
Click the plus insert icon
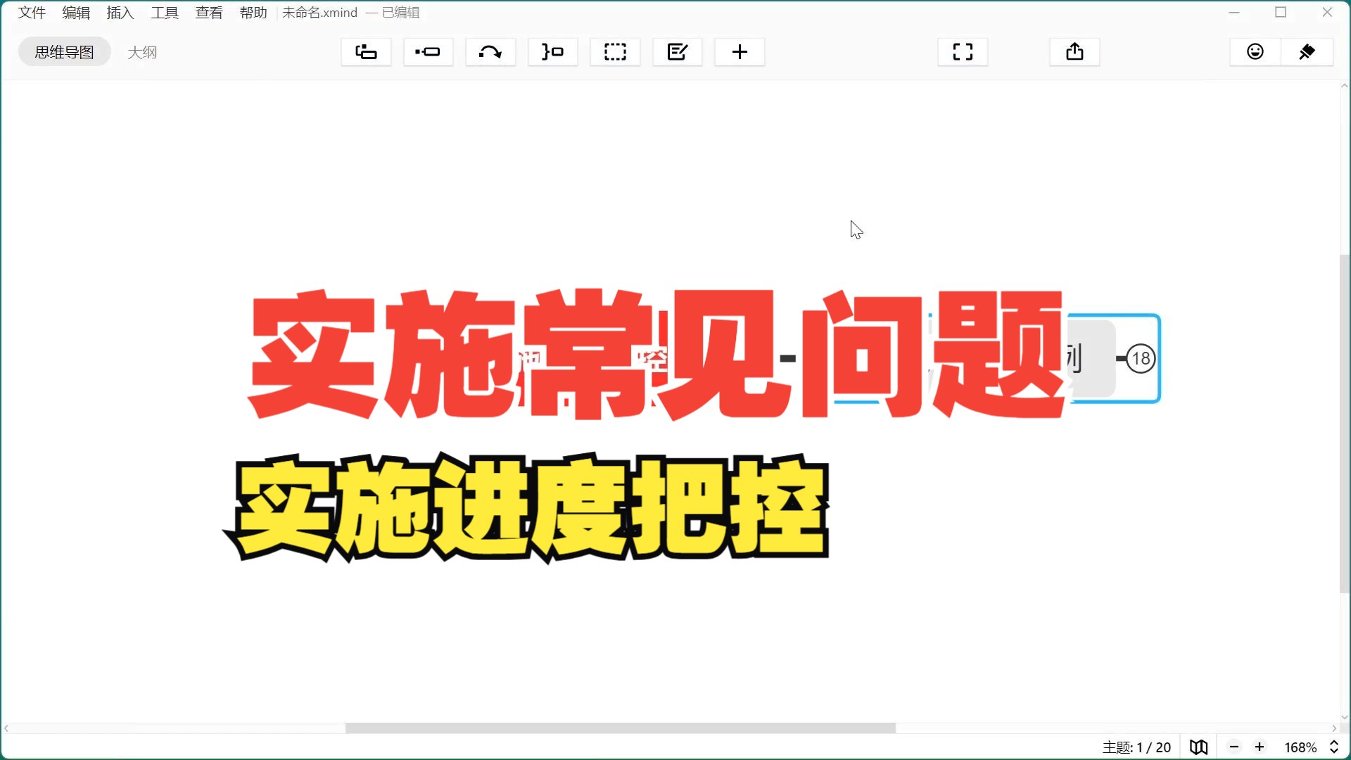click(740, 52)
